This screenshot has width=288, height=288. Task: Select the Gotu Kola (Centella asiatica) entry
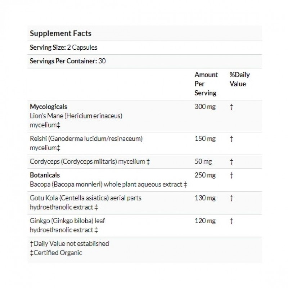point(83,198)
